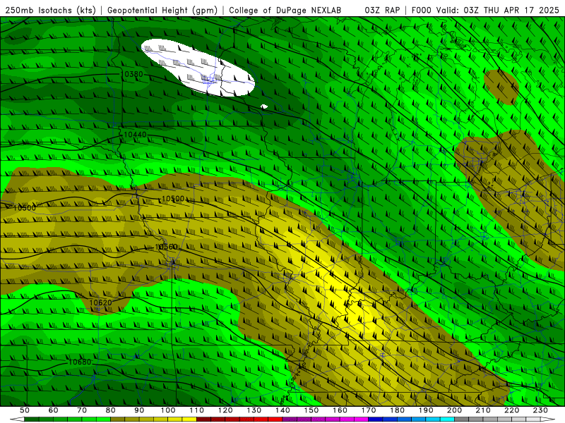Click the large white oval low-wind area
Image resolution: width=565 pixels, height=423 pixels.
198,68
